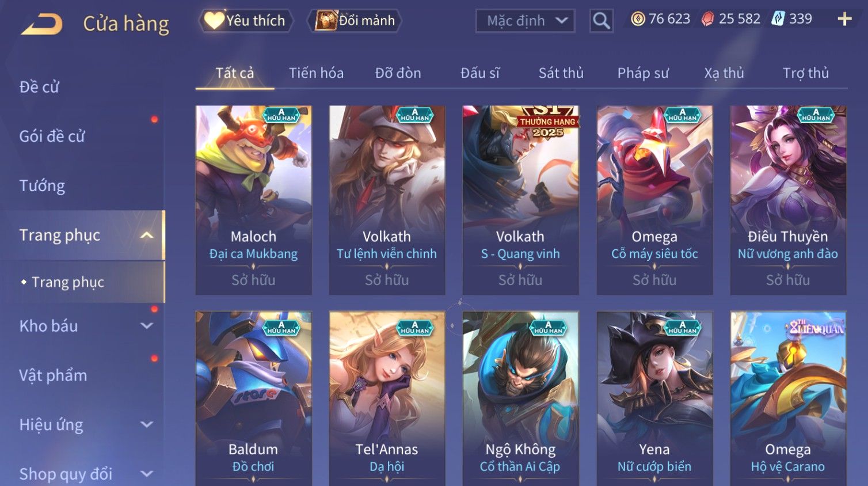
Task: Click the plus icon to add currency
Action: tap(844, 20)
